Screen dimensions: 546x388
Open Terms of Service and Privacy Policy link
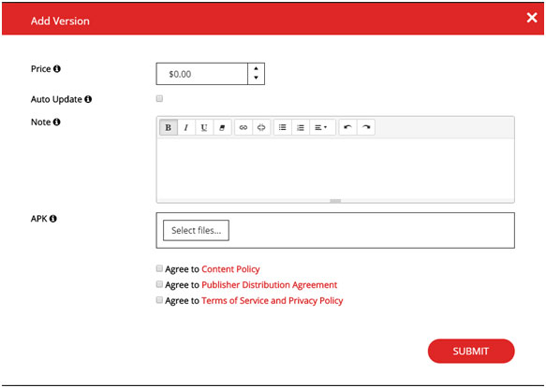[x=273, y=300]
